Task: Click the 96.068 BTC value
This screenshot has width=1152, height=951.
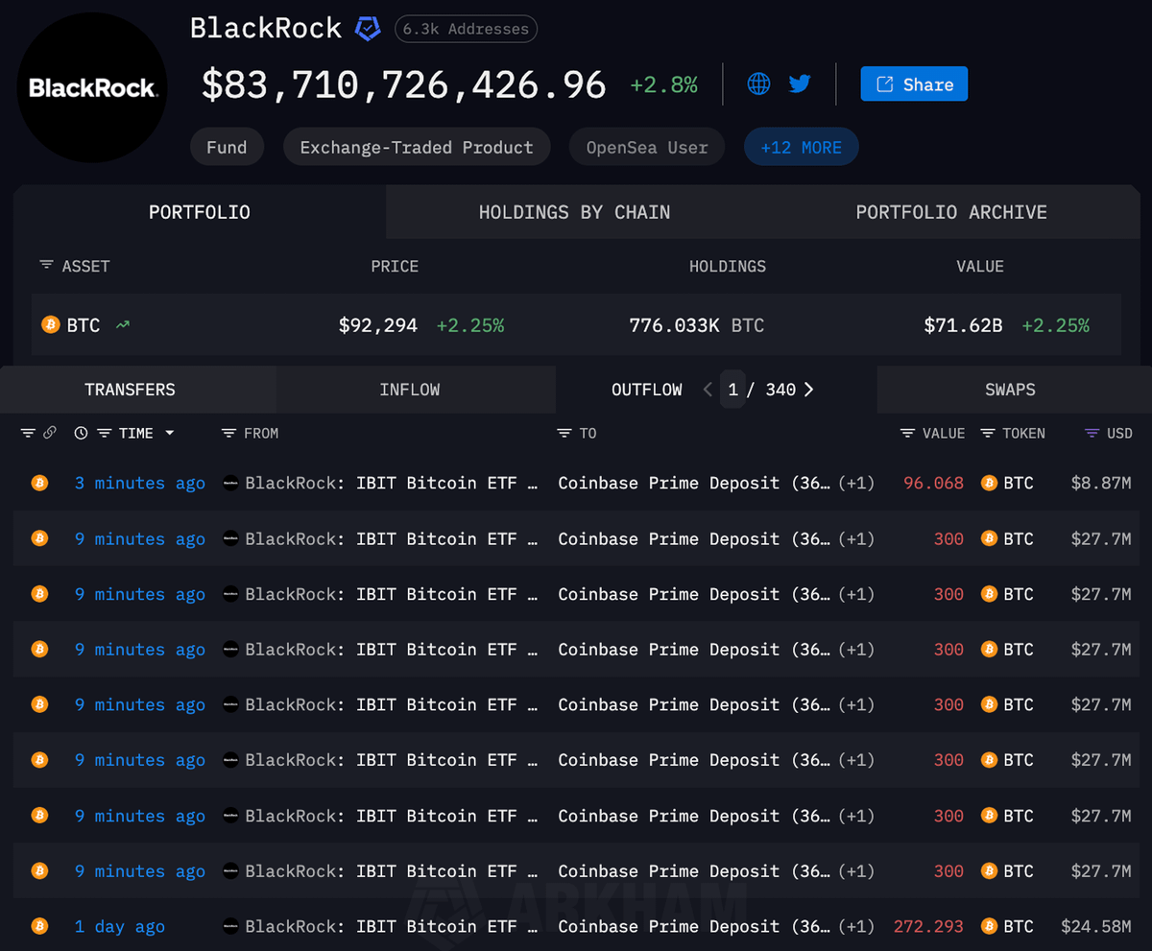Action: click(933, 483)
